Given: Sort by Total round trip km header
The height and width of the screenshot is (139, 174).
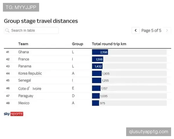Looking at the screenshot, I should [x=109, y=44].
